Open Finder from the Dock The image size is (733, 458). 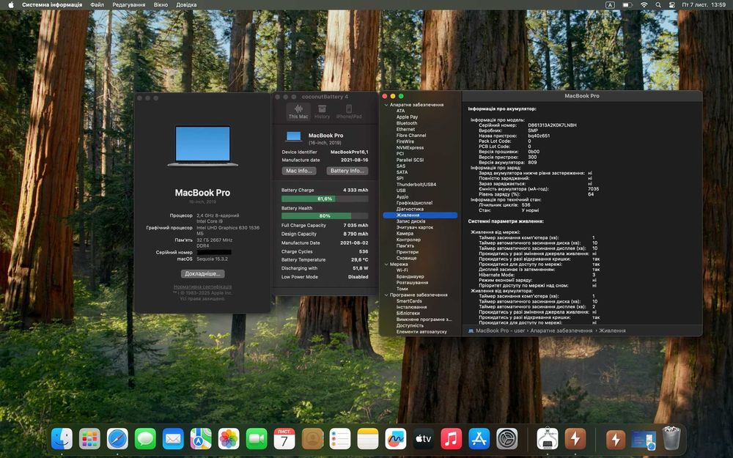[62, 439]
